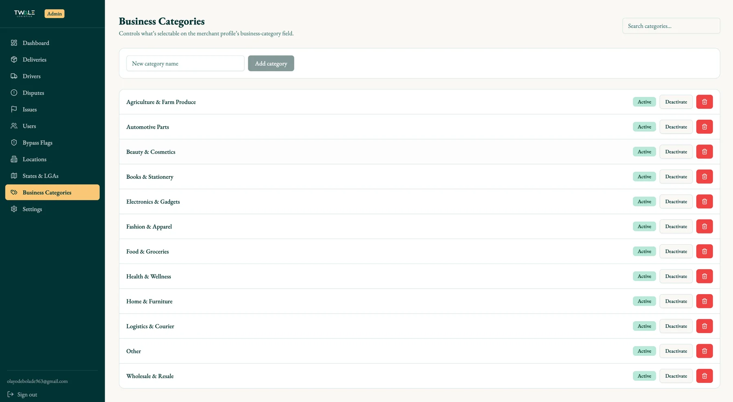Image resolution: width=733 pixels, height=402 pixels.
Task: Navigate to the Issues page
Action: click(52, 110)
